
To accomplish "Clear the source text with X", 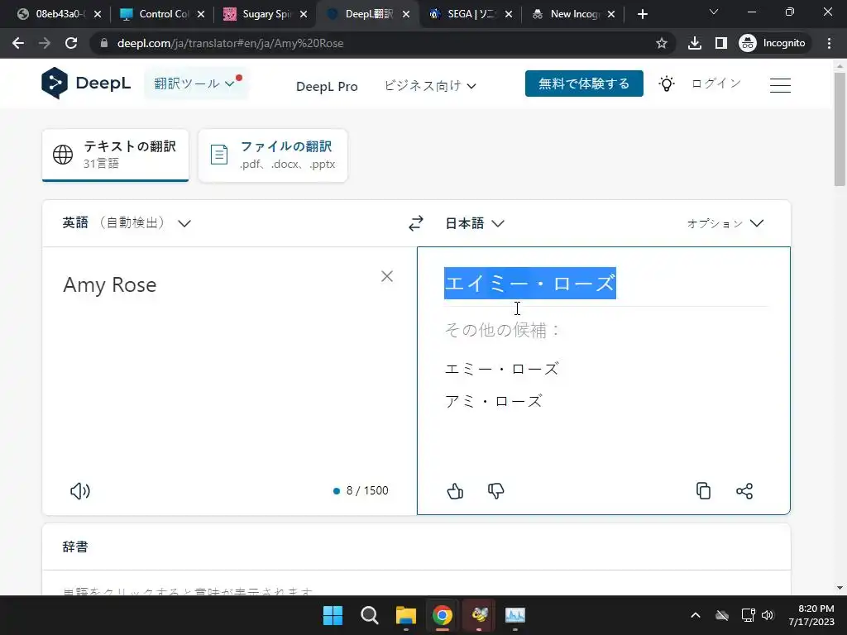I will [x=387, y=276].
